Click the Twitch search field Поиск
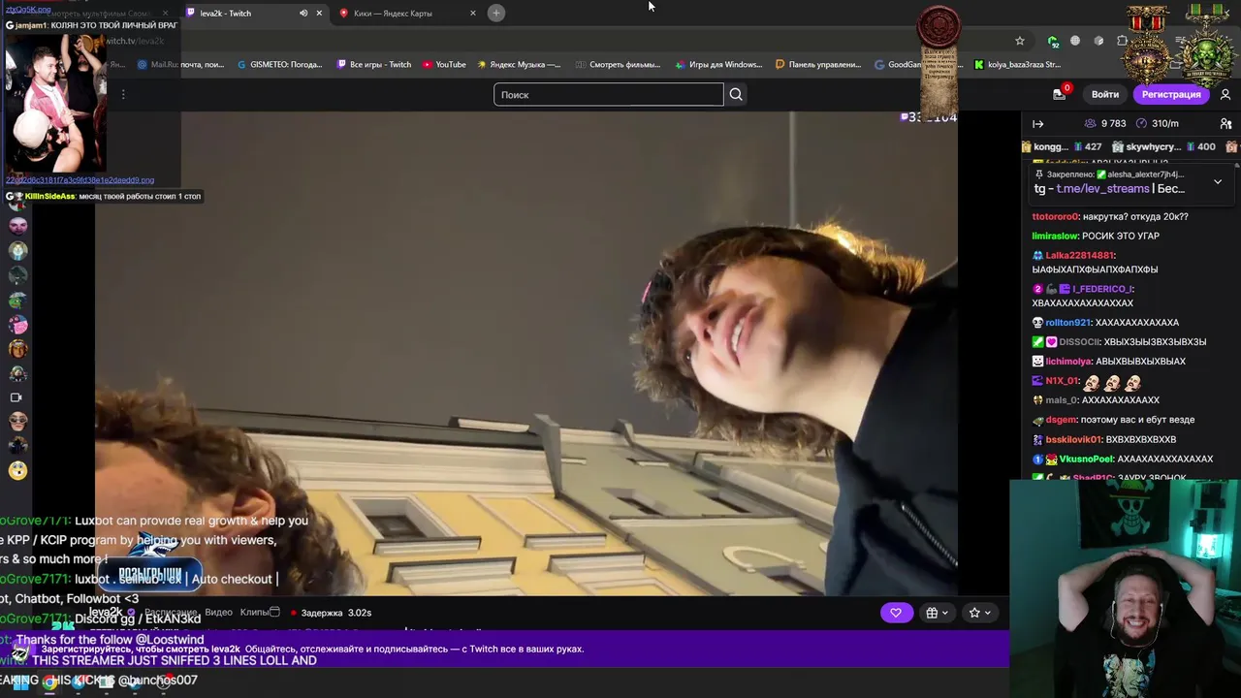 pos(608,95)
